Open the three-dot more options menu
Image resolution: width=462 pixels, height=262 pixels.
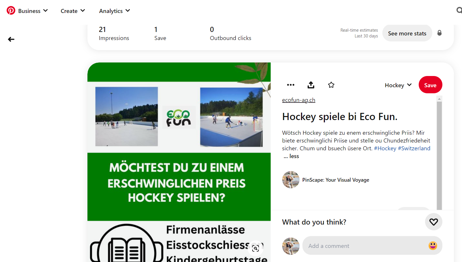tap(291, 85)
